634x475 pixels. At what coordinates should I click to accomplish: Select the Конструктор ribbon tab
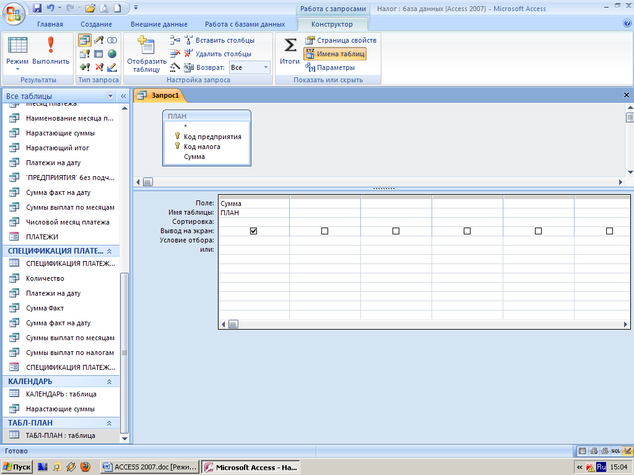tap(332, 24)
